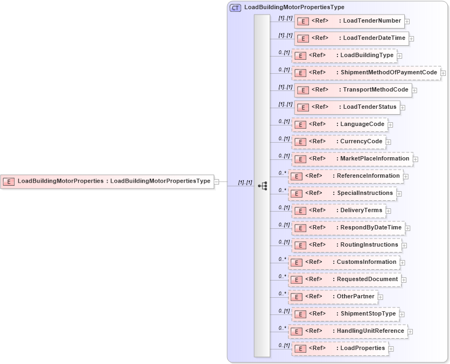The image size is (450, 364).
Task: Expand the LoadTenderDateTime element
Action: tap(412, 38)
